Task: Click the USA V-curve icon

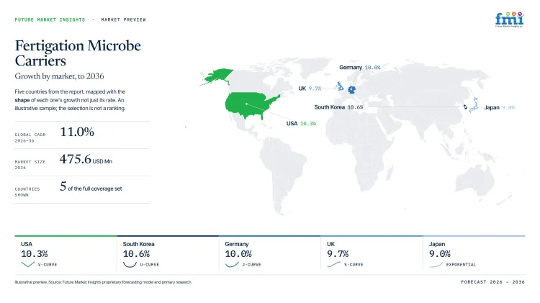Action: click(x=27, y=264)
